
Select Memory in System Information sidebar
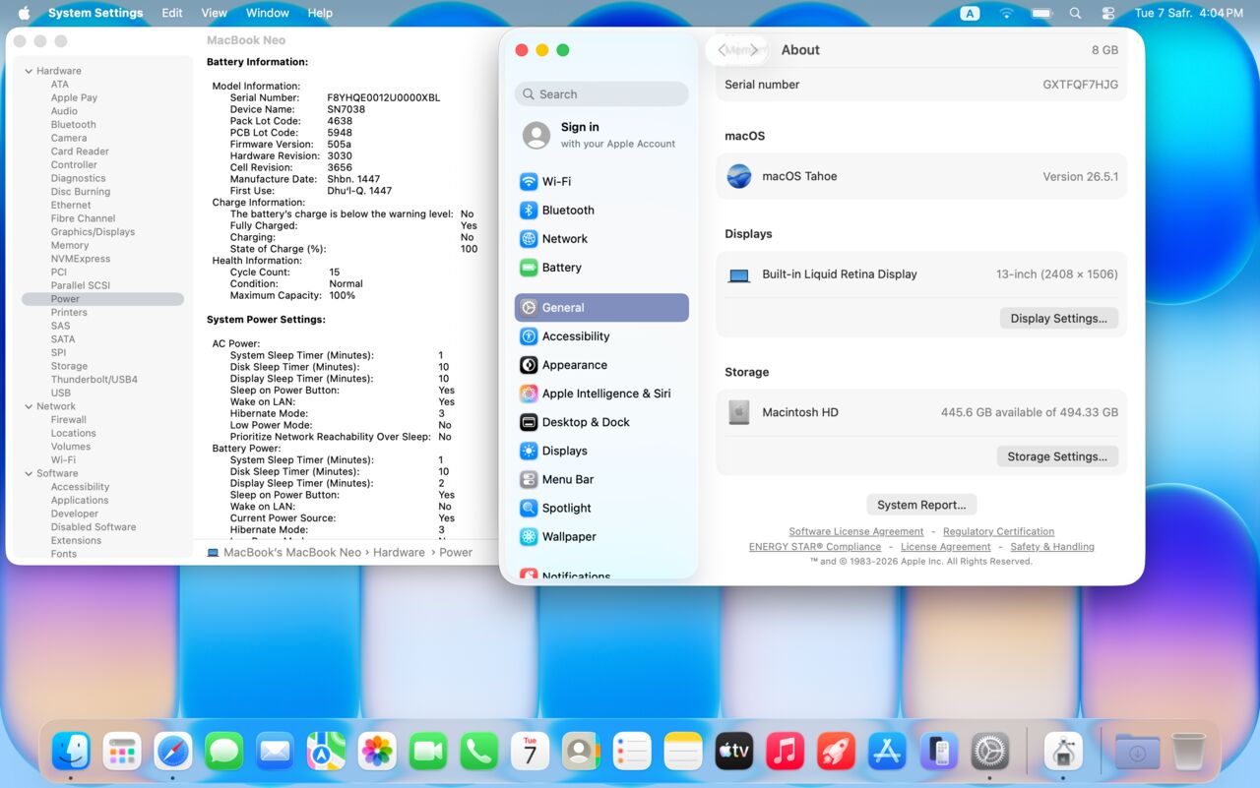pos(70,246)
